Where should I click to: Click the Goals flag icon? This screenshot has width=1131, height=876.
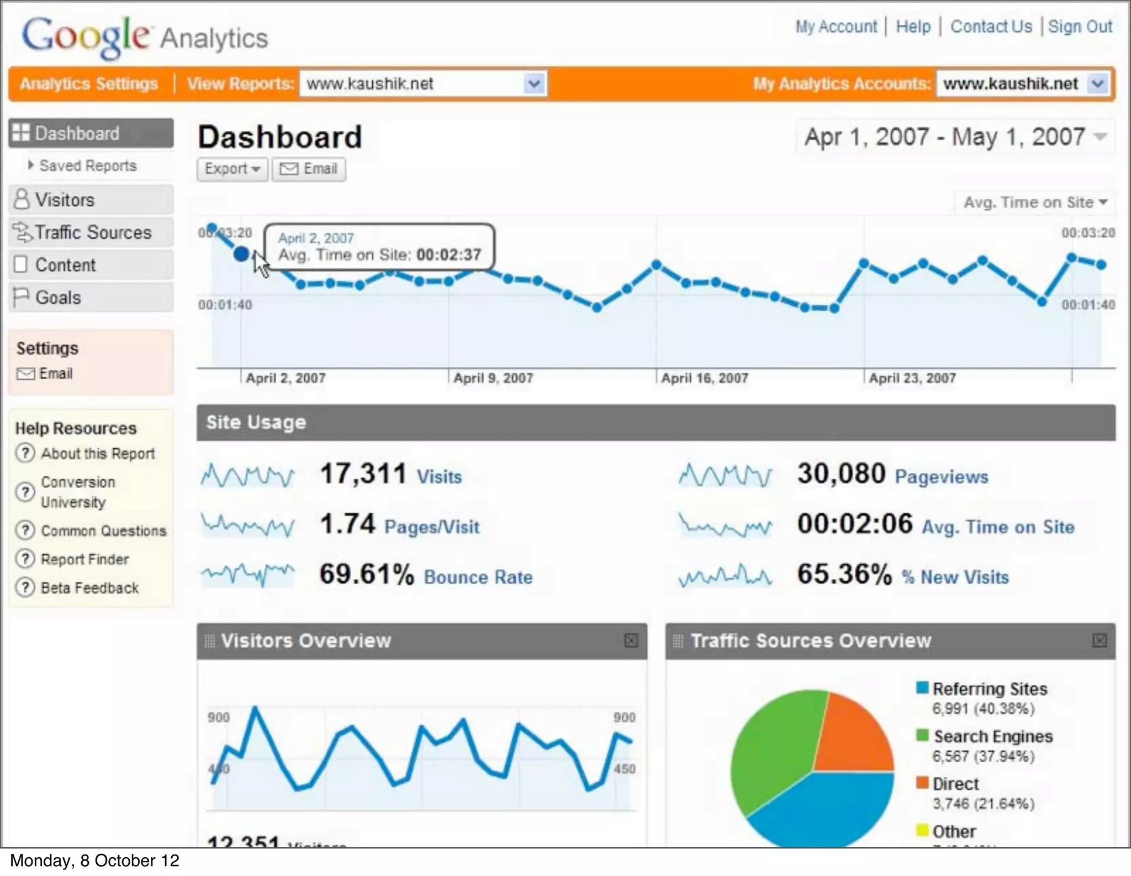point(20,297)
